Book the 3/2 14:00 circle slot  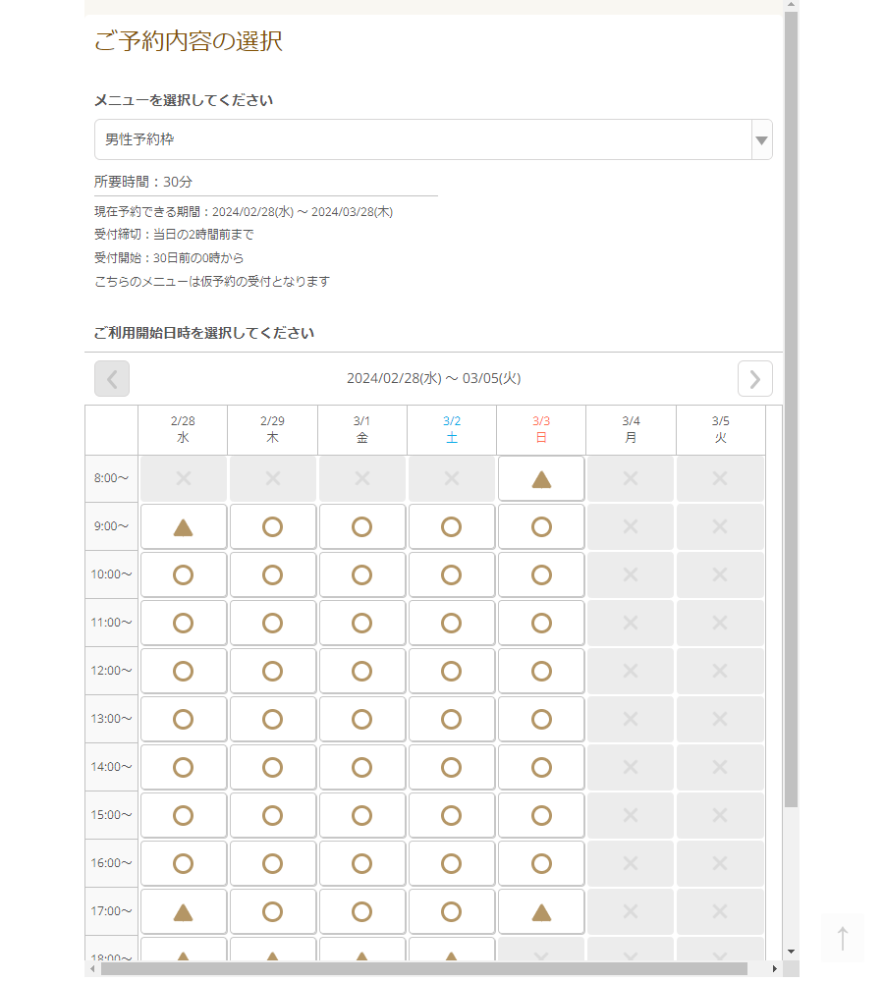point(451,768)
